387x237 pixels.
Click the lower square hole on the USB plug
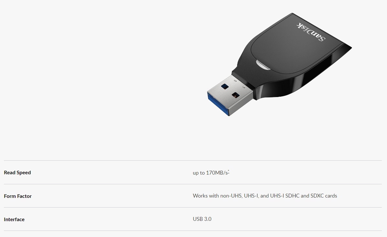pos(236,95)
